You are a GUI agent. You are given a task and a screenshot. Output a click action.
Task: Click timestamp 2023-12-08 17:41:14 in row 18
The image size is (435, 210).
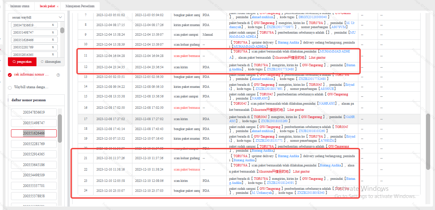[110, 129]
